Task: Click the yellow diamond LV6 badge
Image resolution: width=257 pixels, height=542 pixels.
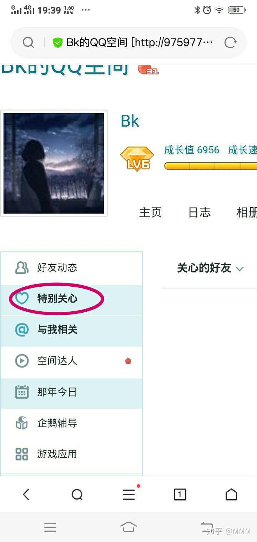Action: coord(137,158)
